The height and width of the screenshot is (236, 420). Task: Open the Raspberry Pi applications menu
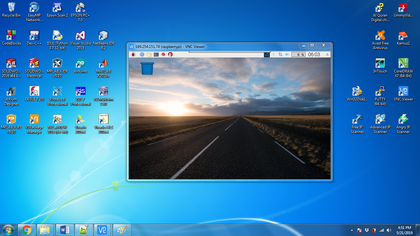(x=133, y=54)
